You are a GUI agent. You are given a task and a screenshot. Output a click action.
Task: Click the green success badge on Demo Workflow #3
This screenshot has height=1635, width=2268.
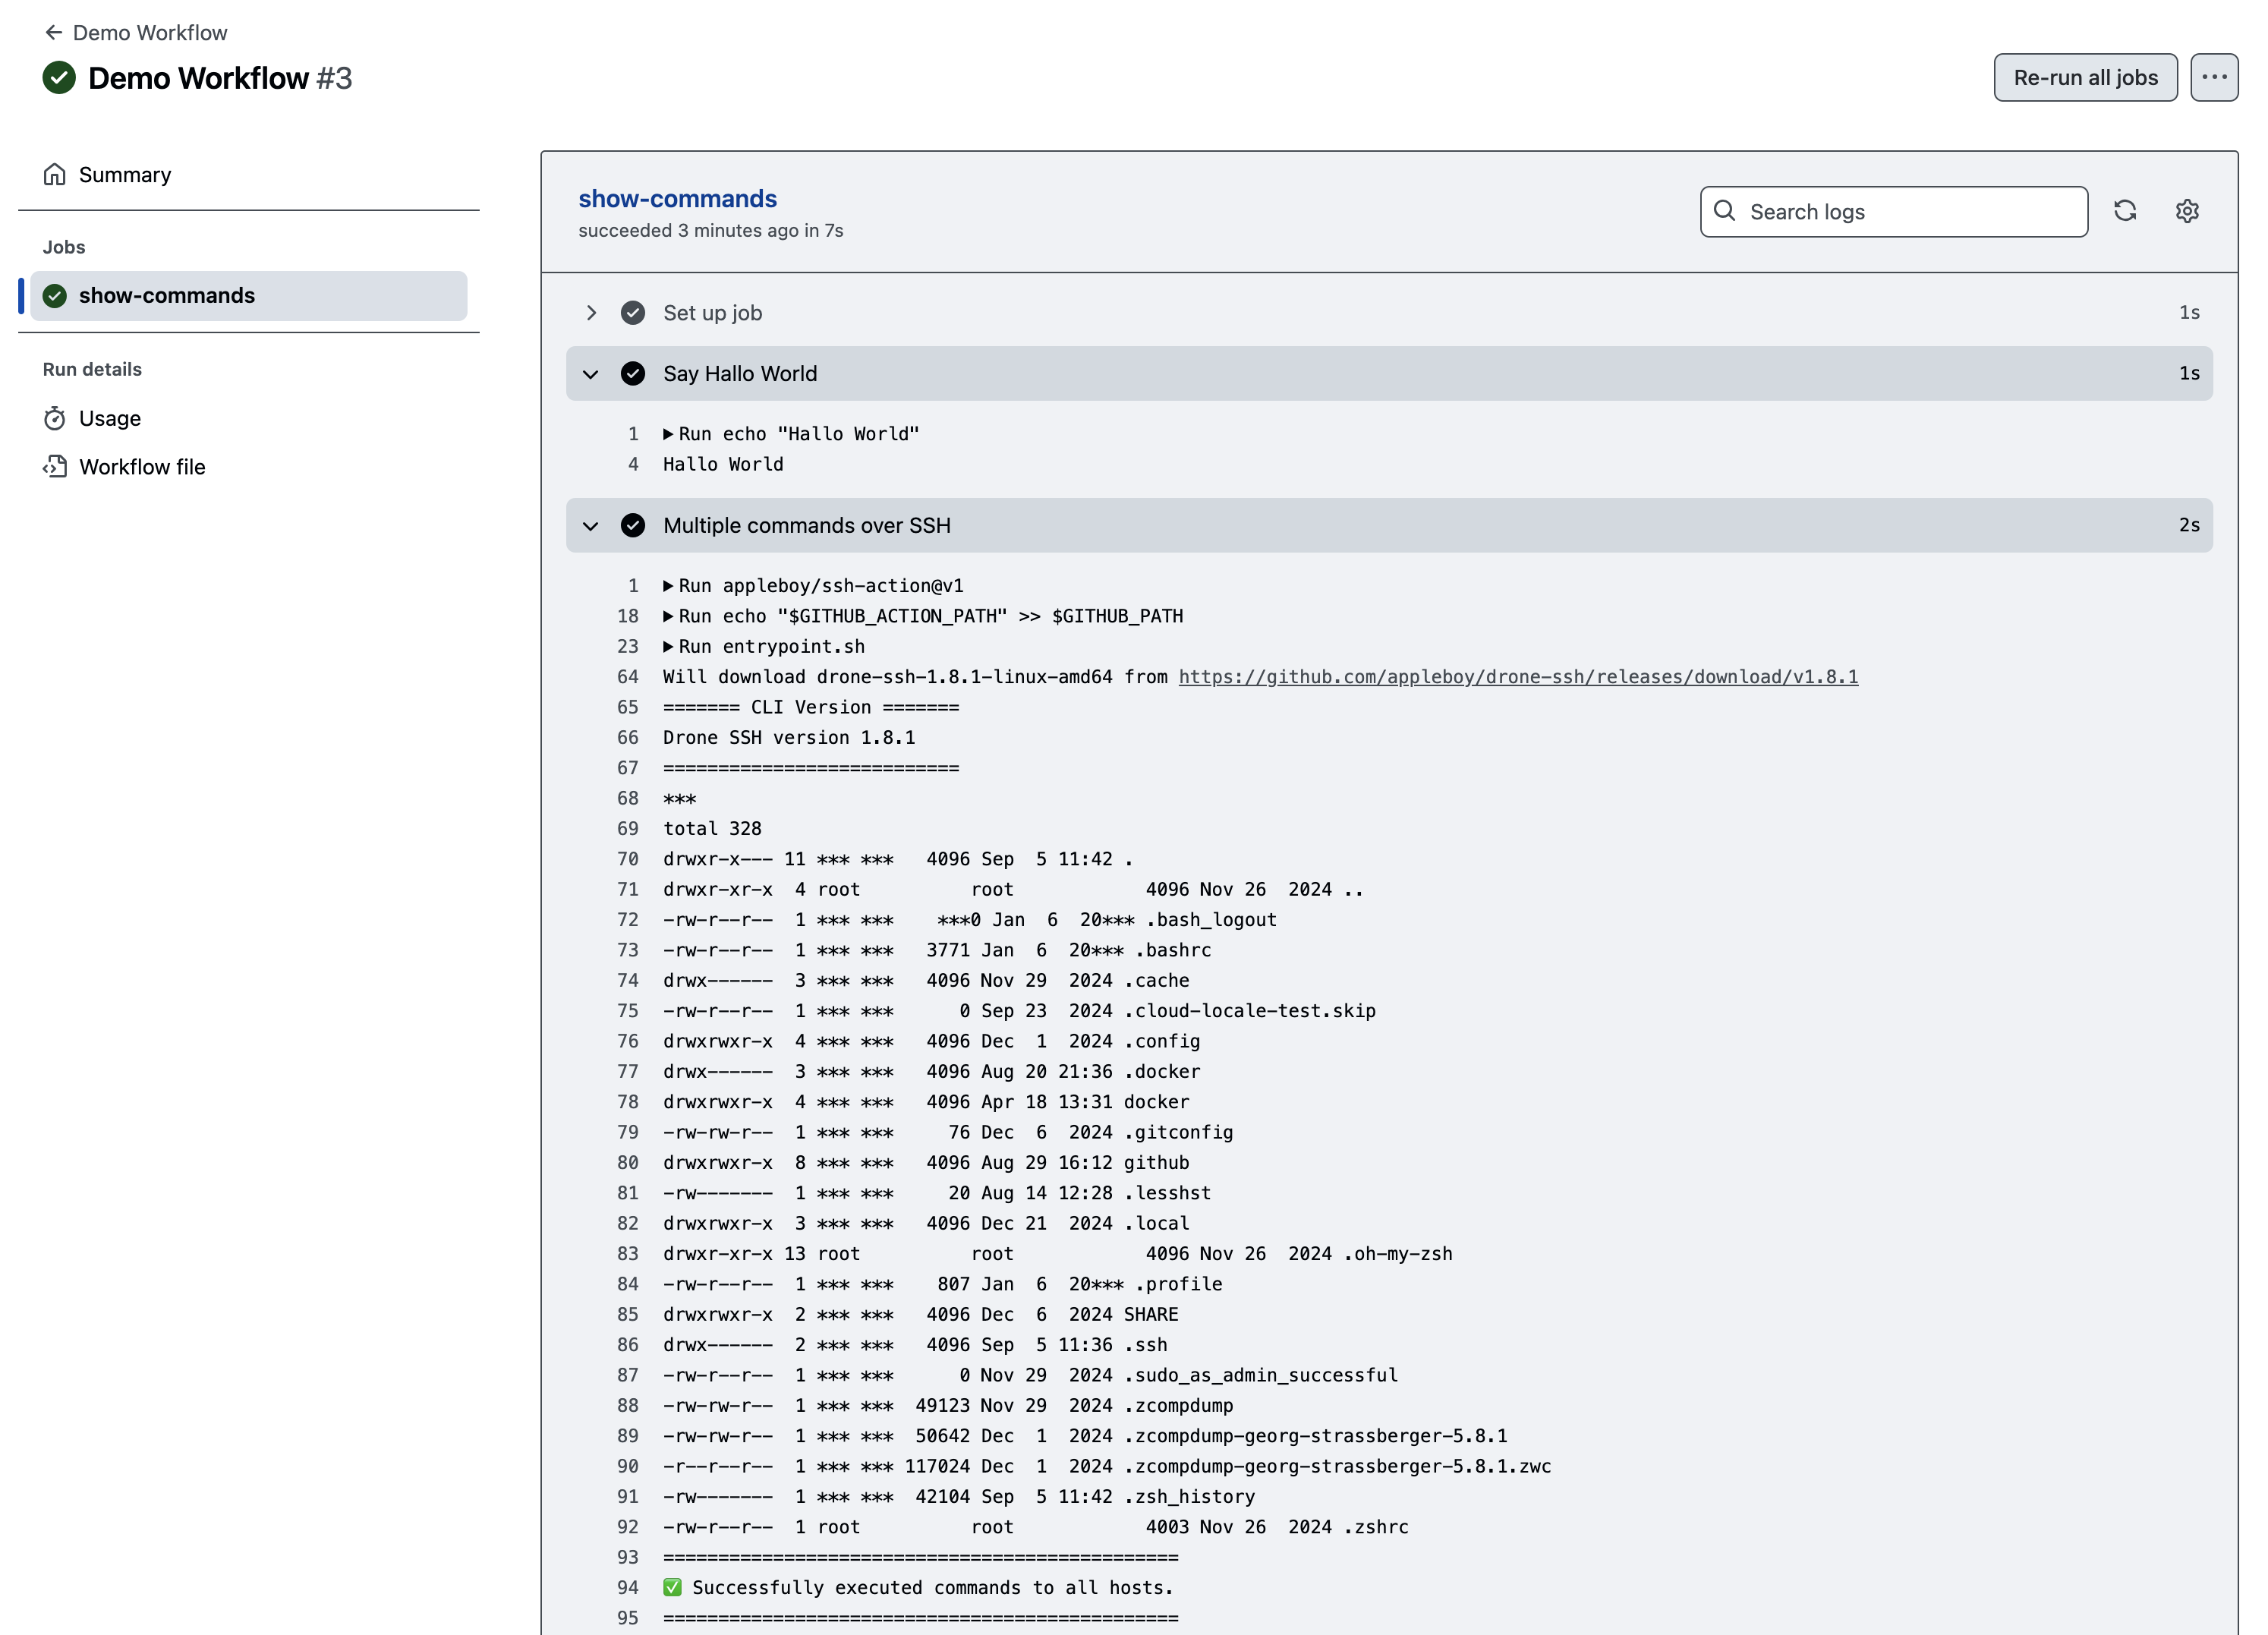tap(59, 77)
